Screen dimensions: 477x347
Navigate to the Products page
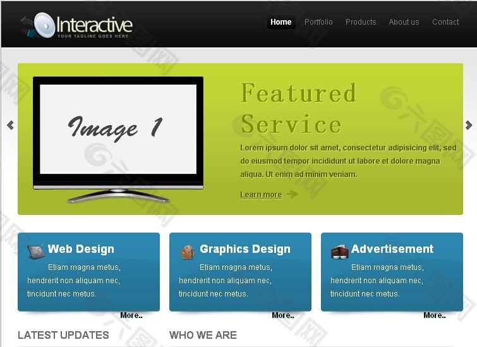pos(361,22)
